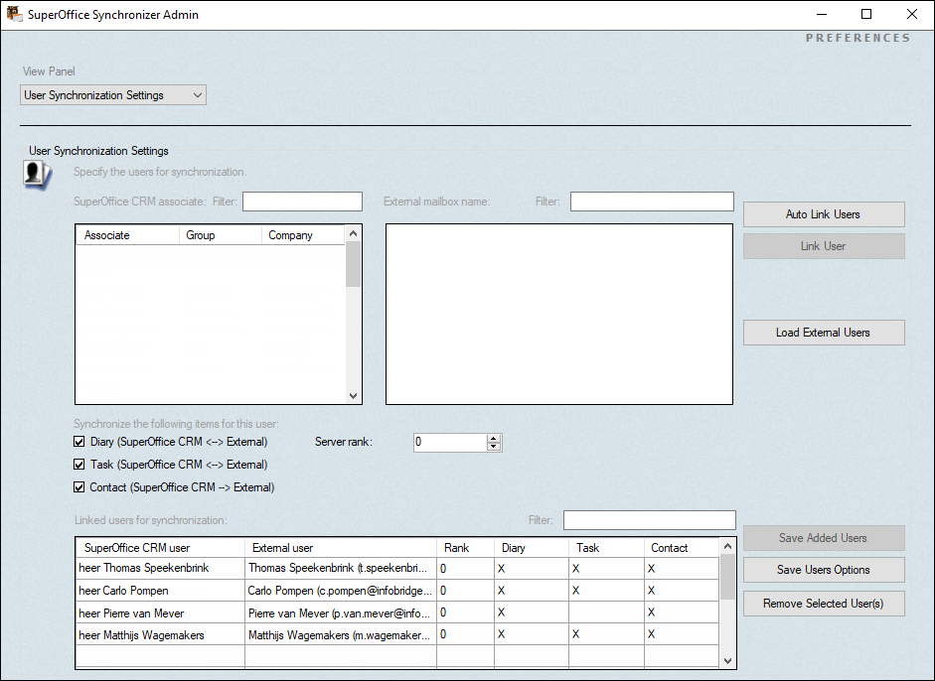
Task: Click the SuperOffice CRM associate filter field
Action: (302, 202)
